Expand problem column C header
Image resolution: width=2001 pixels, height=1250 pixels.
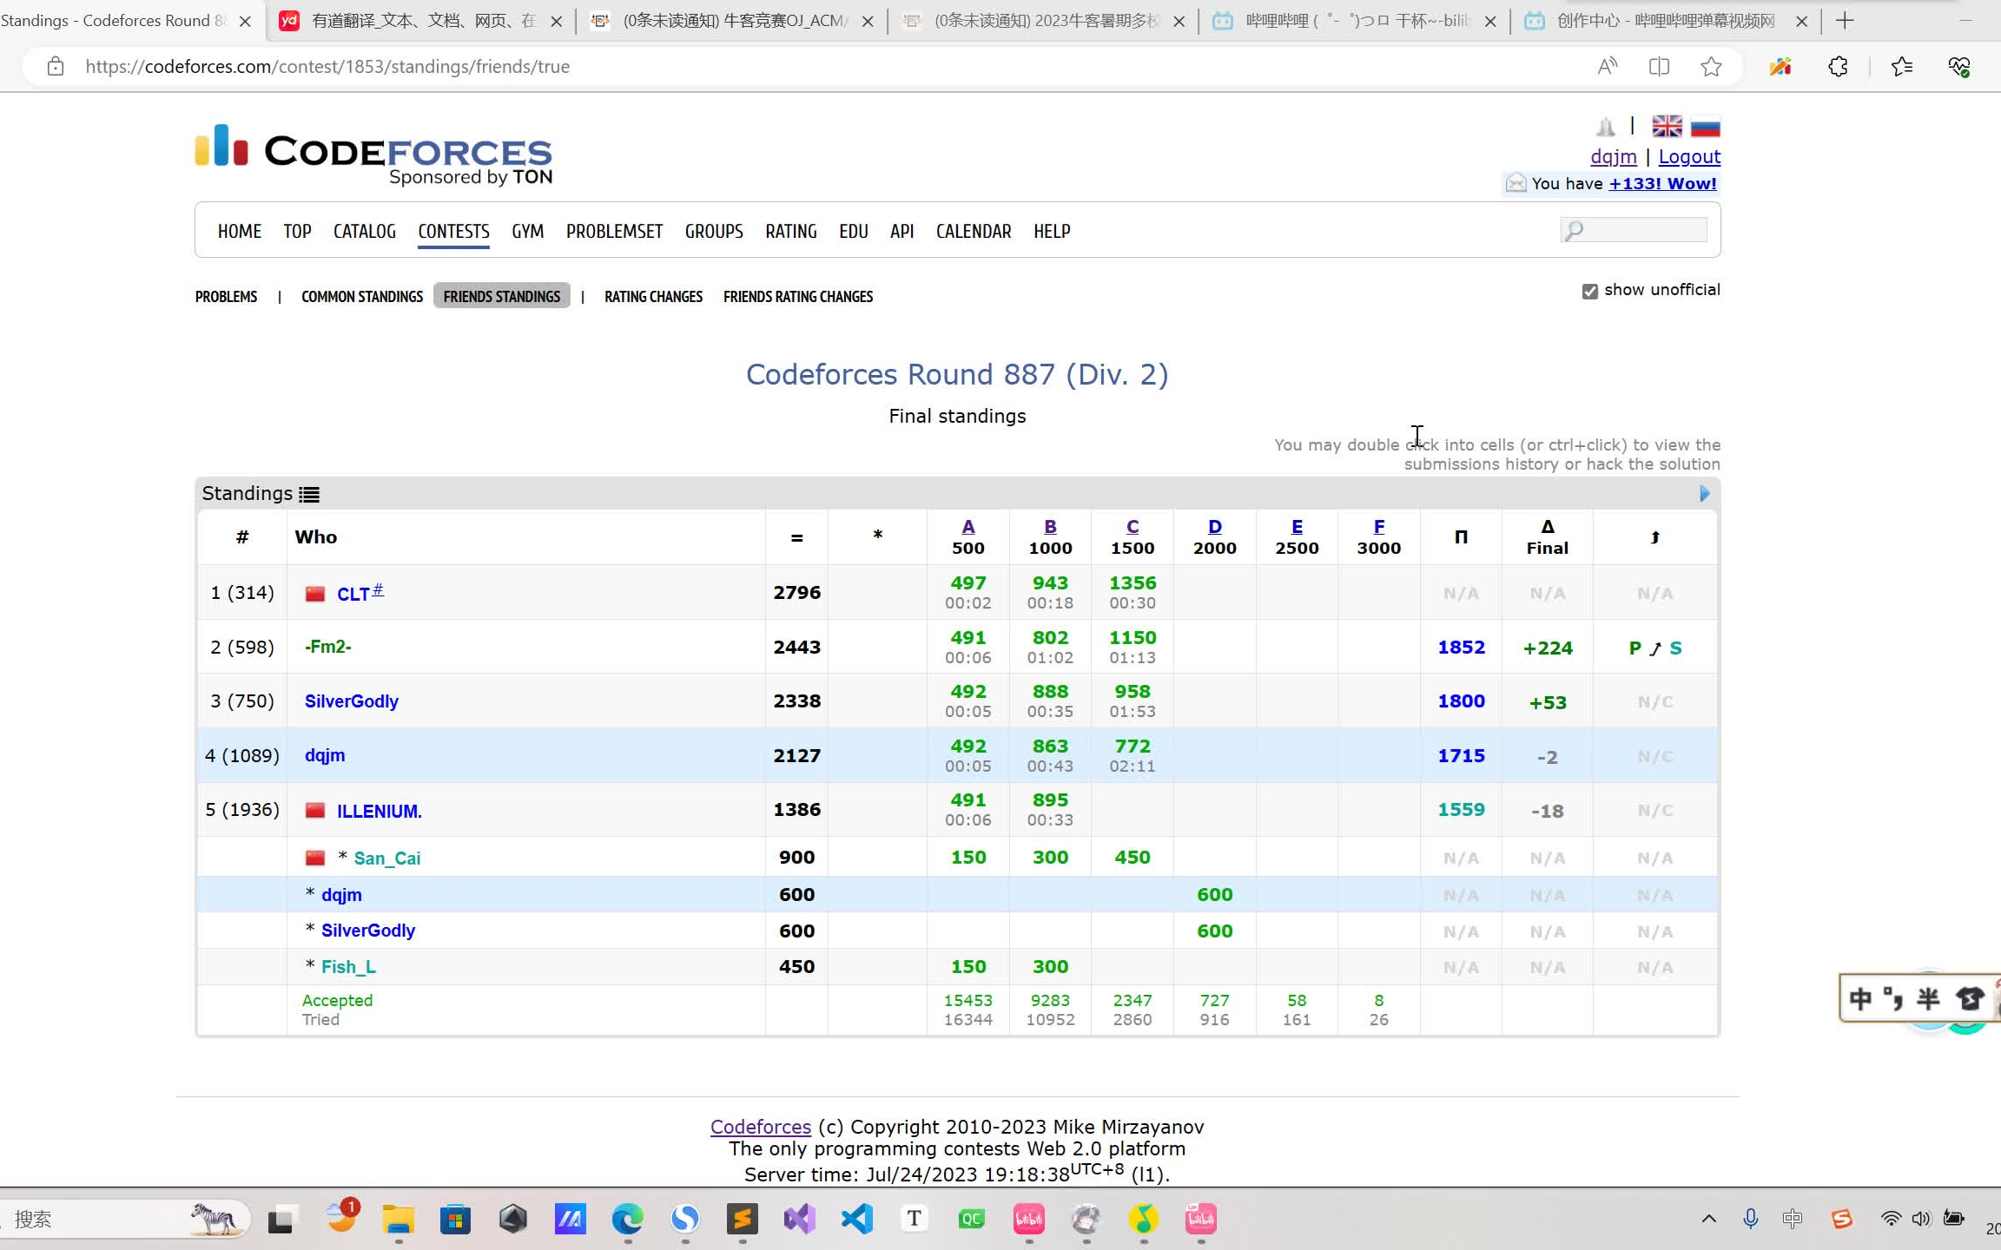(x=1133, y=524)
